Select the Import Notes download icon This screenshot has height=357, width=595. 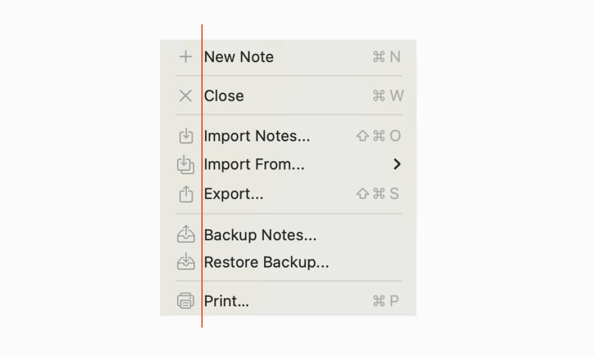coord(187,136)
